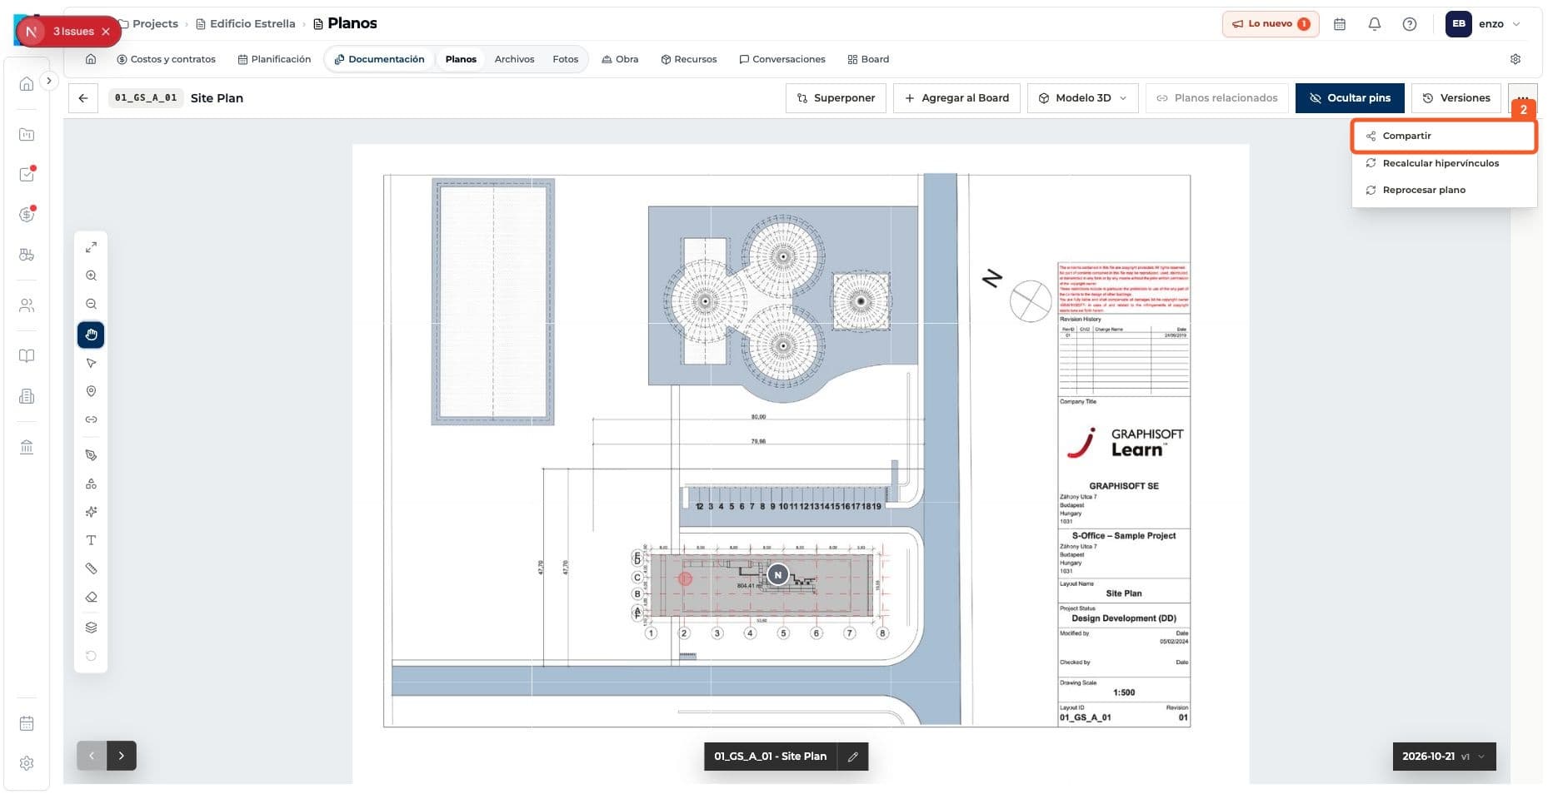Open the layers tool
The height and width of the screenshot is (794, 1553).
coord(91,628)
